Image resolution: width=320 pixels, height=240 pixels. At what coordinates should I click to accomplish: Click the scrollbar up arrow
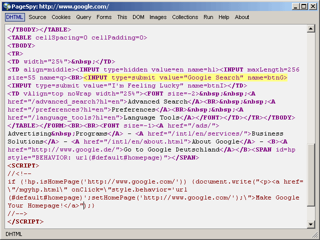311,28
